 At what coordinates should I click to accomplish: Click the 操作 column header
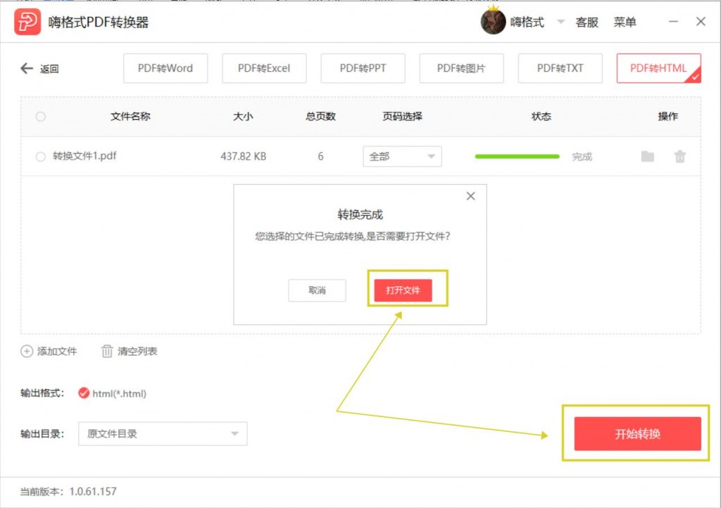[667, 116]
